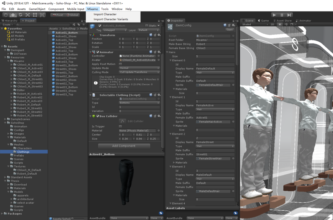
Task: Open the GameObject menu
Action: click(37, 9)
